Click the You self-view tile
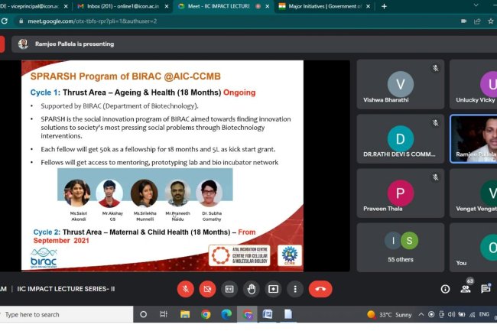The image size is (497, 331). click(473, 248)
